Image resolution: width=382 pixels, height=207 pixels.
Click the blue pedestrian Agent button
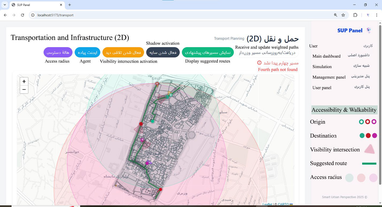point(87,52)
